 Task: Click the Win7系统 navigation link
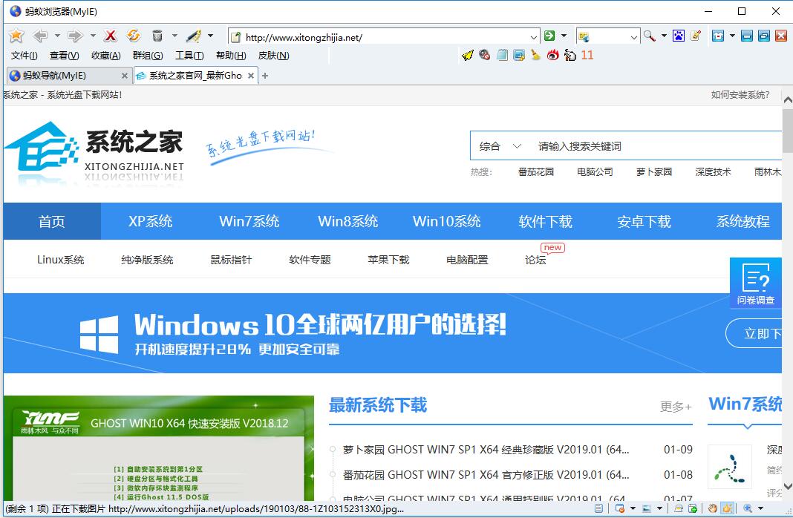(249, 221)
